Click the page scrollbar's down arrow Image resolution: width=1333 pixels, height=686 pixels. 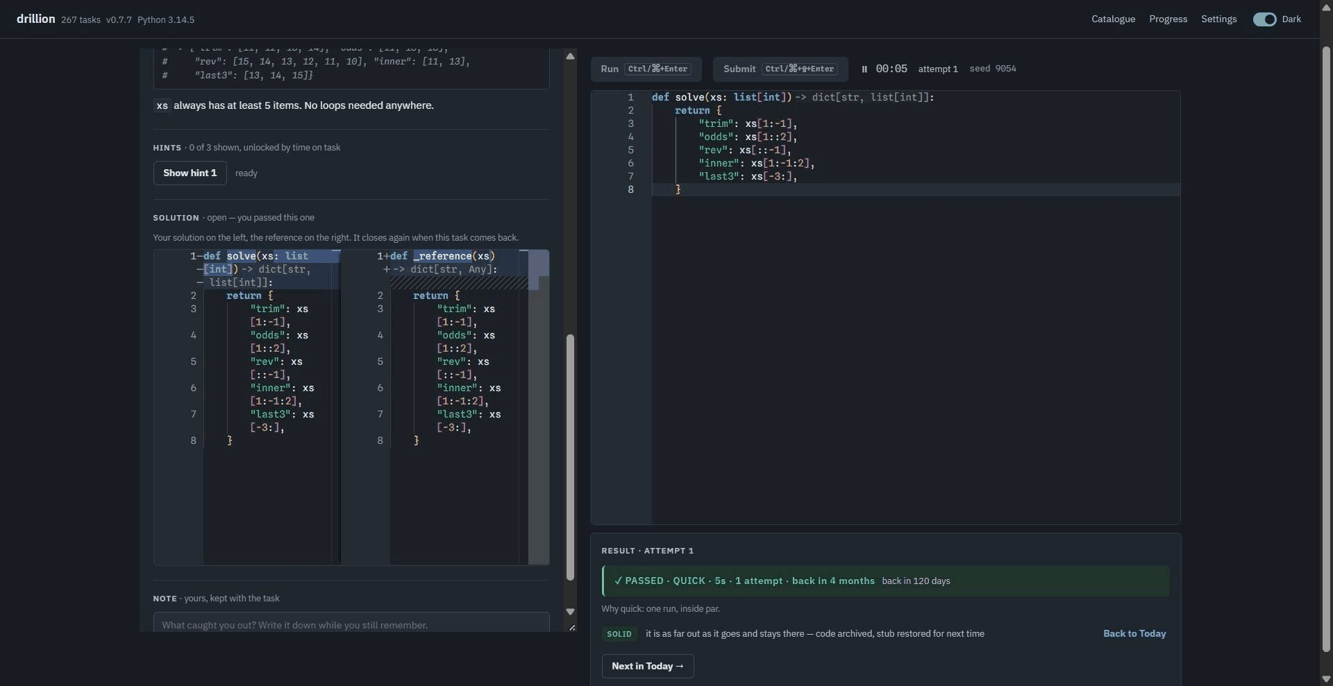(1326, 679)
